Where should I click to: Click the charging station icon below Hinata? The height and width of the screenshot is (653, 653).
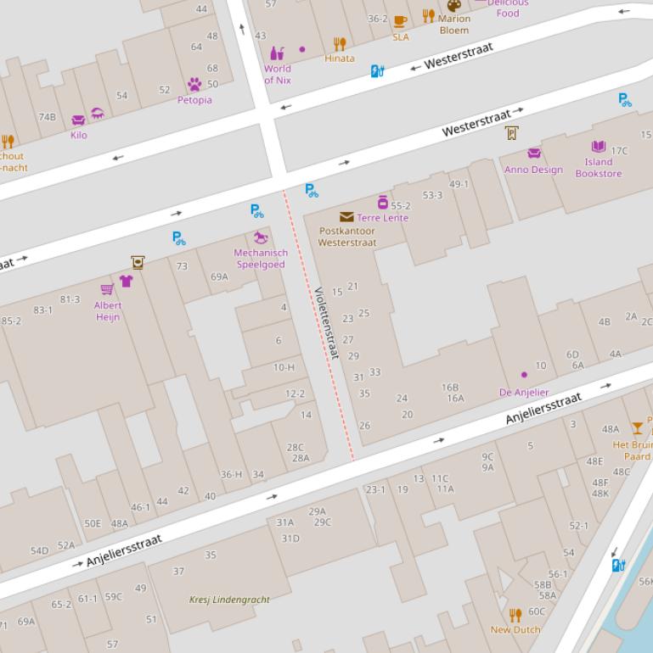coord(378,71)
